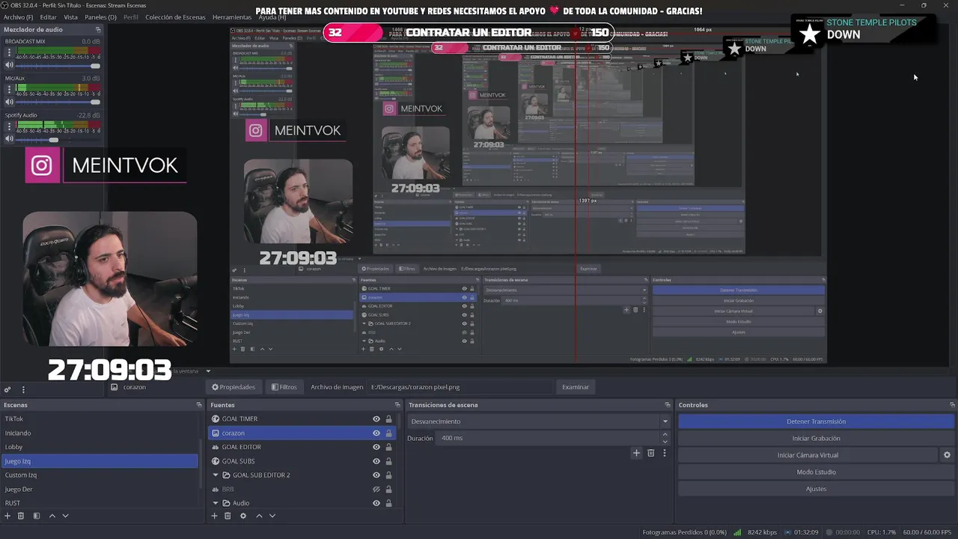Click Detener Transmisión button

tap(816, 421)
